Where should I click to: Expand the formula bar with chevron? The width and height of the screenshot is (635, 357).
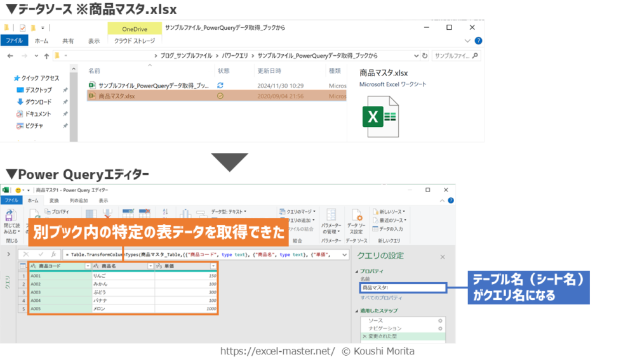(344, 254)
